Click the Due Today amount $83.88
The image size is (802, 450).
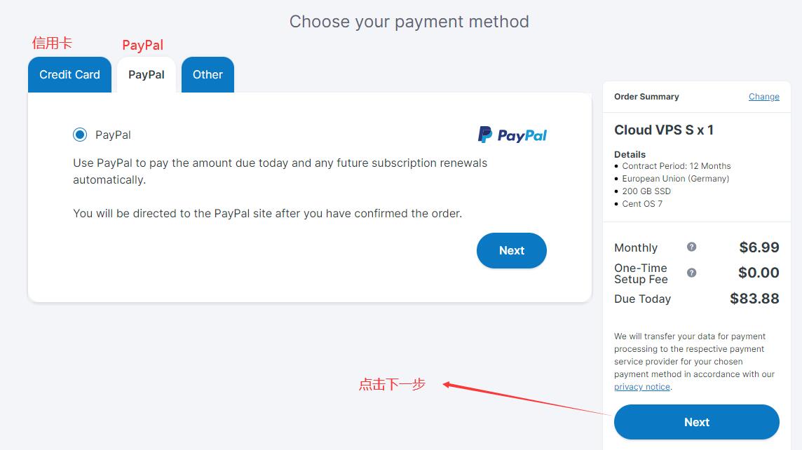pyautogui.click(x=754, y=299)
